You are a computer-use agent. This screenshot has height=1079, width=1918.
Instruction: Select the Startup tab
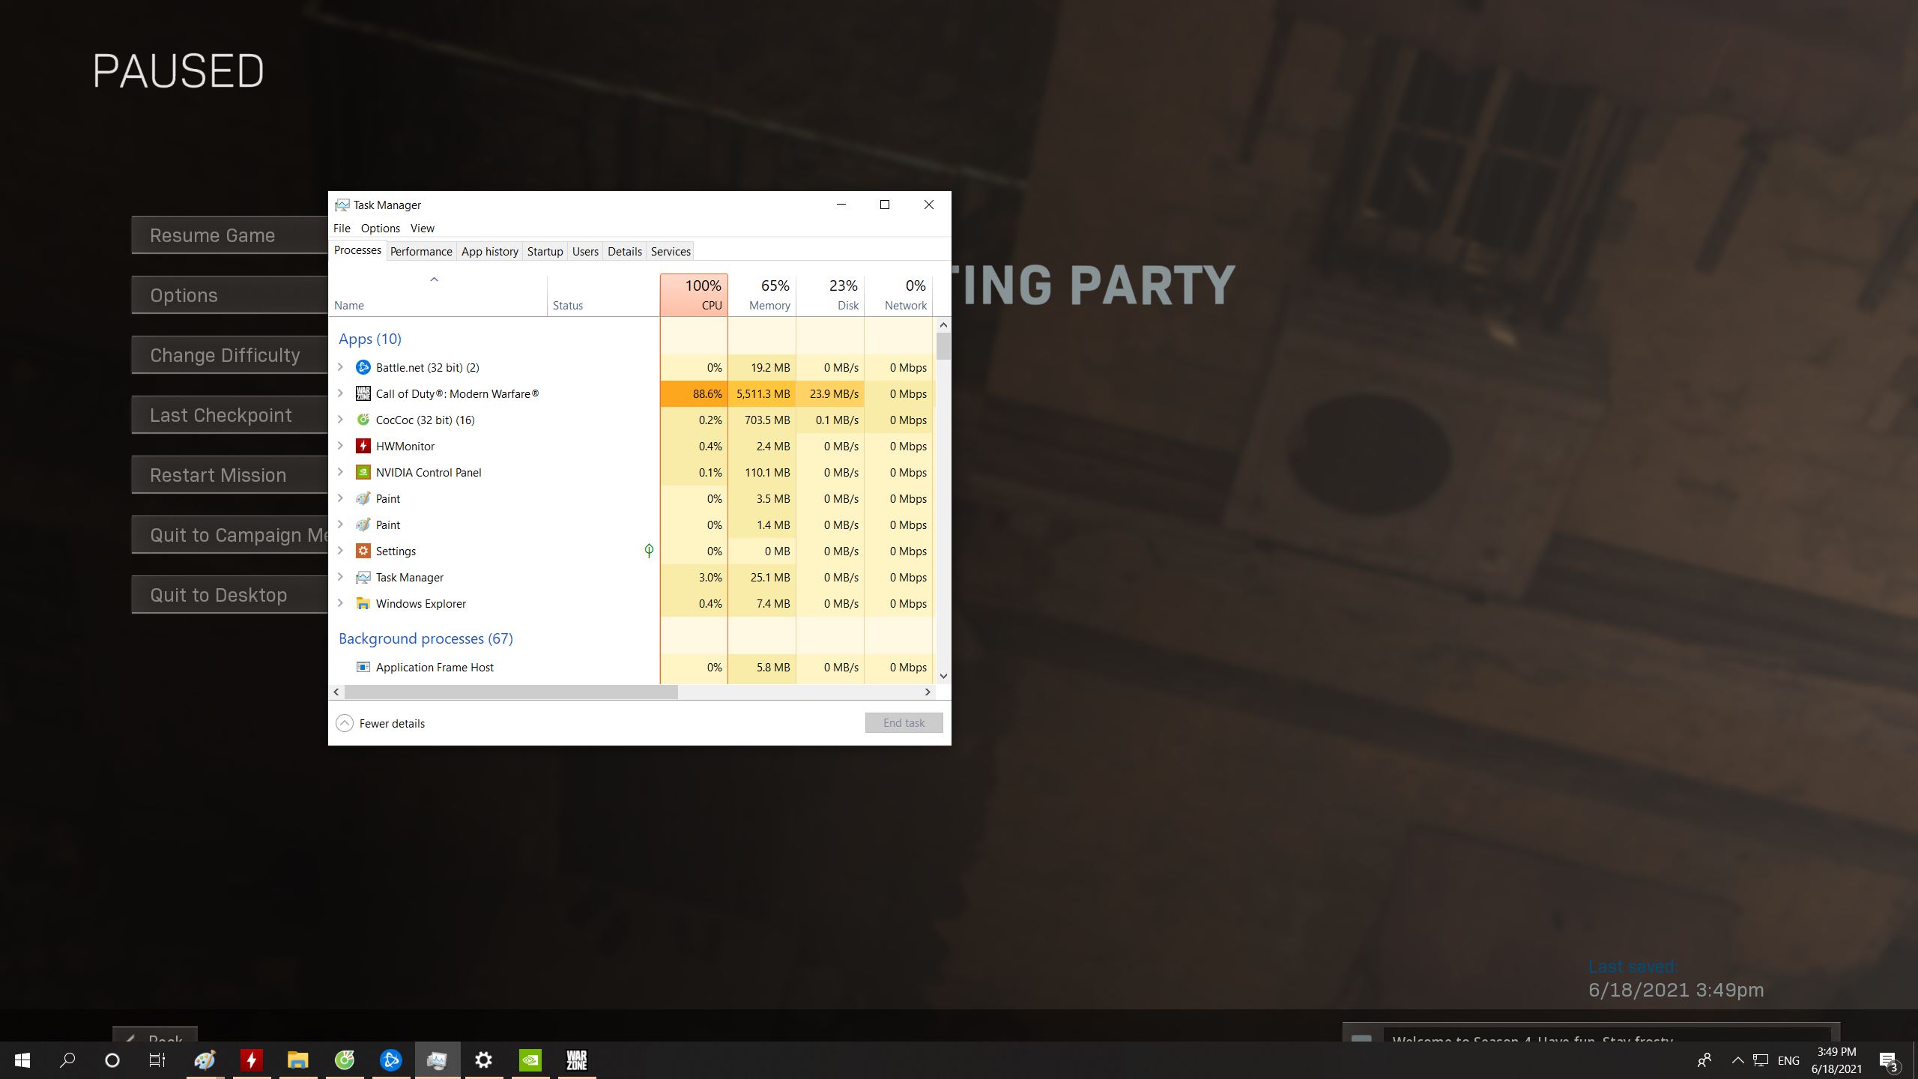(x=544, y=250)
